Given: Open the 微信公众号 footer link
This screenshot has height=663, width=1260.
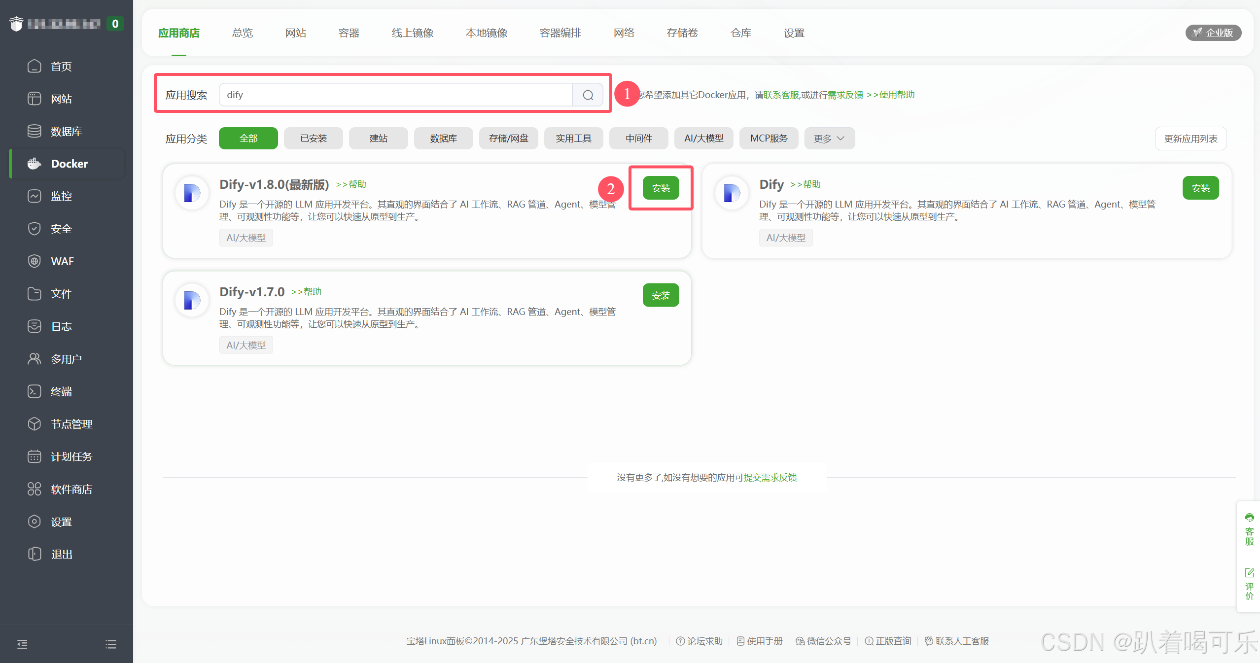Looking at the screenshot, I should [823, 641].
